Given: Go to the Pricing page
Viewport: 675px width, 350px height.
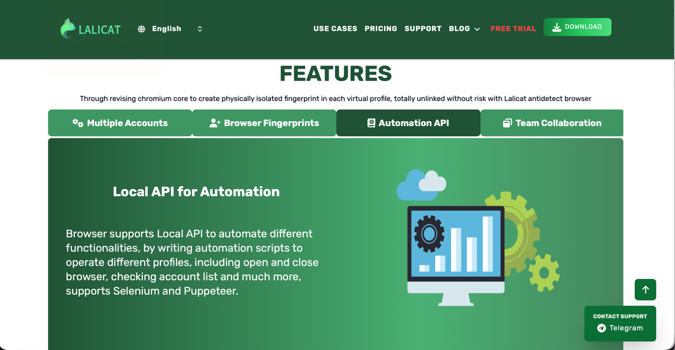Looking at the screenshot, I should (381, 29).
